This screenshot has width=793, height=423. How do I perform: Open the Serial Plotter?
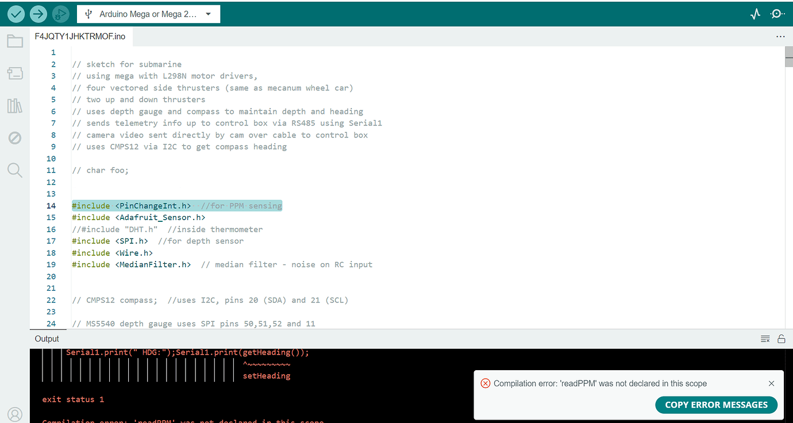[x=754, y=13]
